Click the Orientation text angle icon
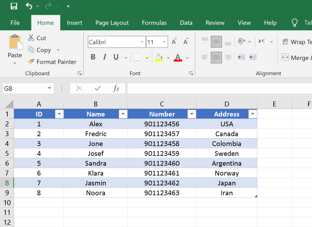 241,41
